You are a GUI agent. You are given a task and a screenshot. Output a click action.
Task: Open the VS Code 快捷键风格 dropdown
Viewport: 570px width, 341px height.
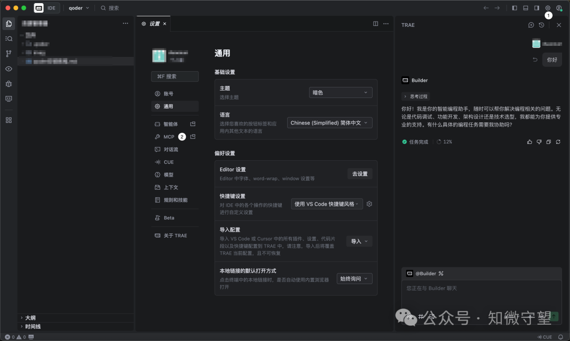coord(327,204)
